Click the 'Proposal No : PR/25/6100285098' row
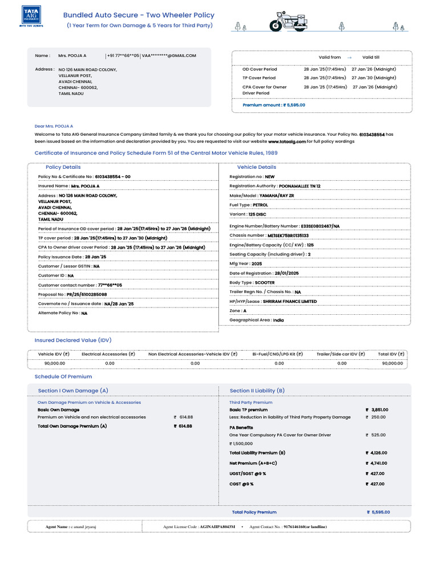 [x=72, y=295]
